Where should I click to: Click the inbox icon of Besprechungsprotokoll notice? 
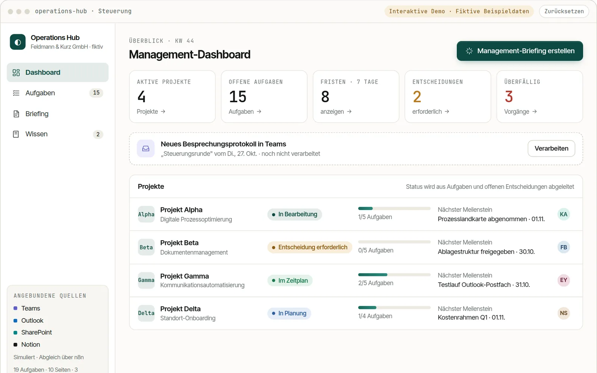point(146,148)
